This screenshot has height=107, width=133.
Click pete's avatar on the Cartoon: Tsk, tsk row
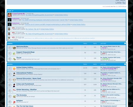coord(9,29)
